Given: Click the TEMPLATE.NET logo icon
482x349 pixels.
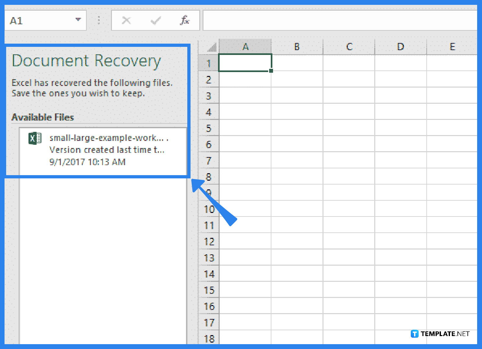Looking at the screenshot, I should click(x=415, y=334).
